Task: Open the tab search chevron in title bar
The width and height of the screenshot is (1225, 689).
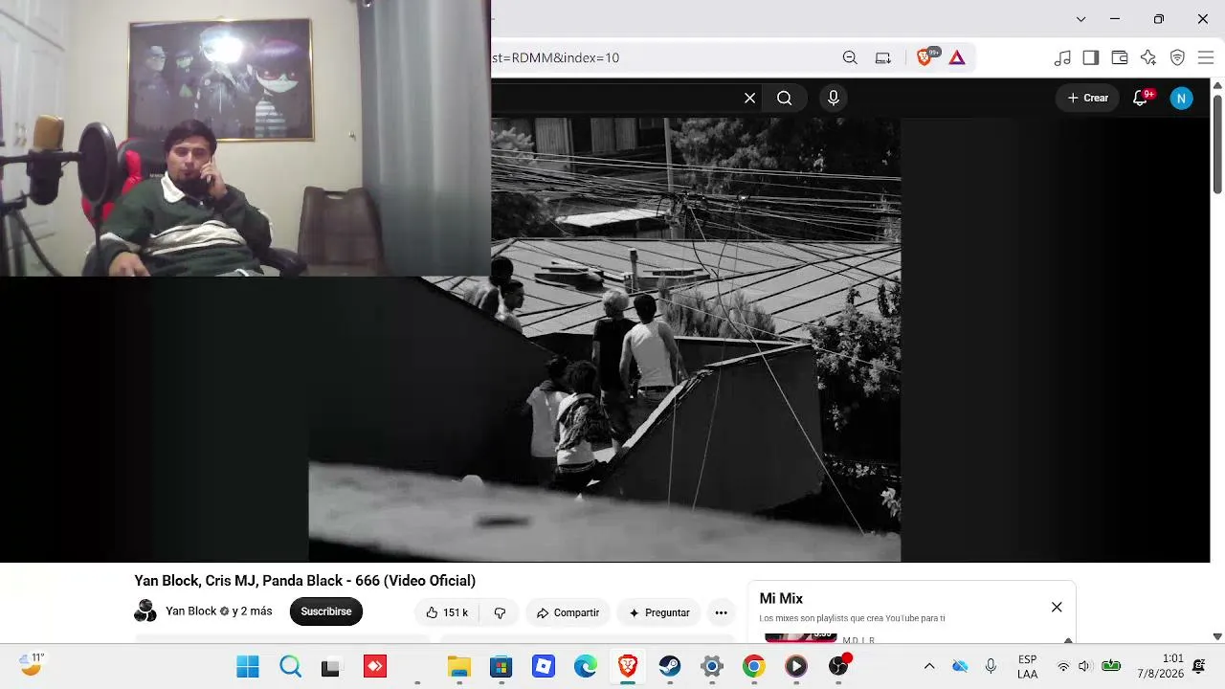Action: (1080, 19)
